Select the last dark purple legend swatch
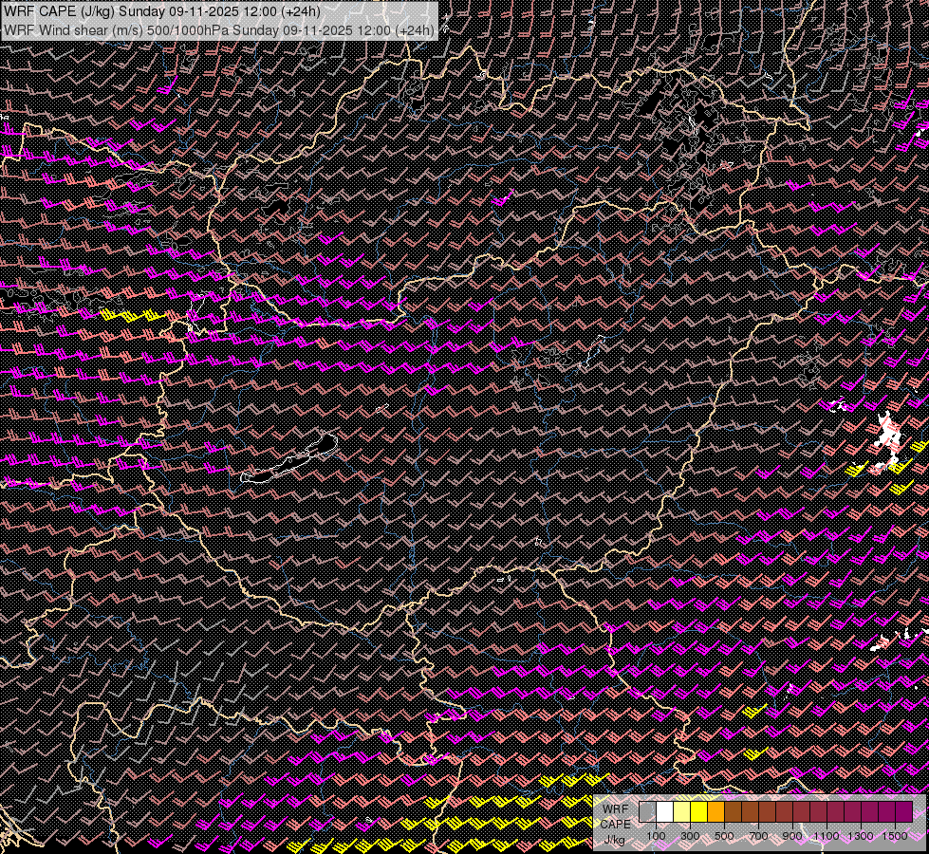Image resolution: width=929 pixels, height=854 pixels. coord(903,812)
